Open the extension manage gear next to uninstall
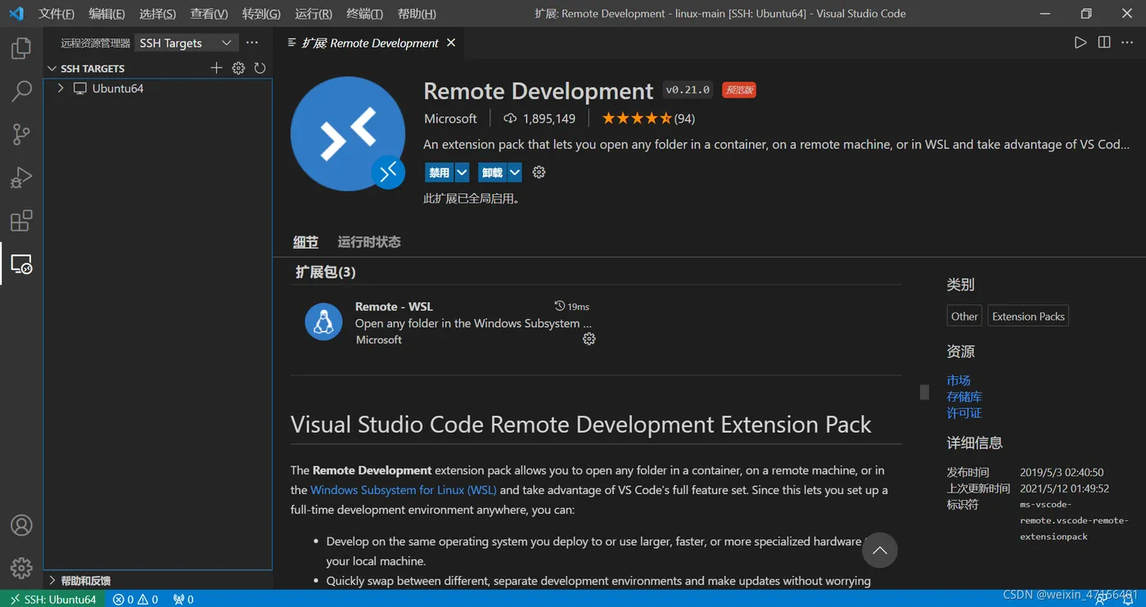This screenshot has height=607, width=1146. [x=539, y=172]
